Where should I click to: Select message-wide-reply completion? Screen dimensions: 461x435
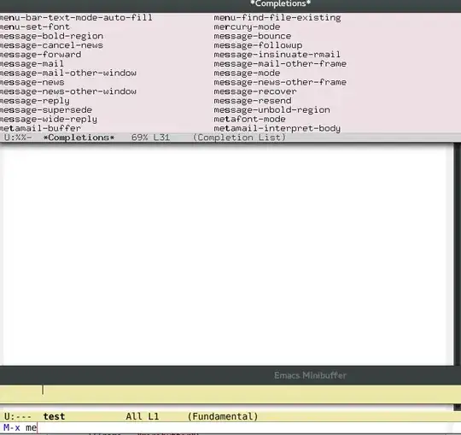click(48, 119)
